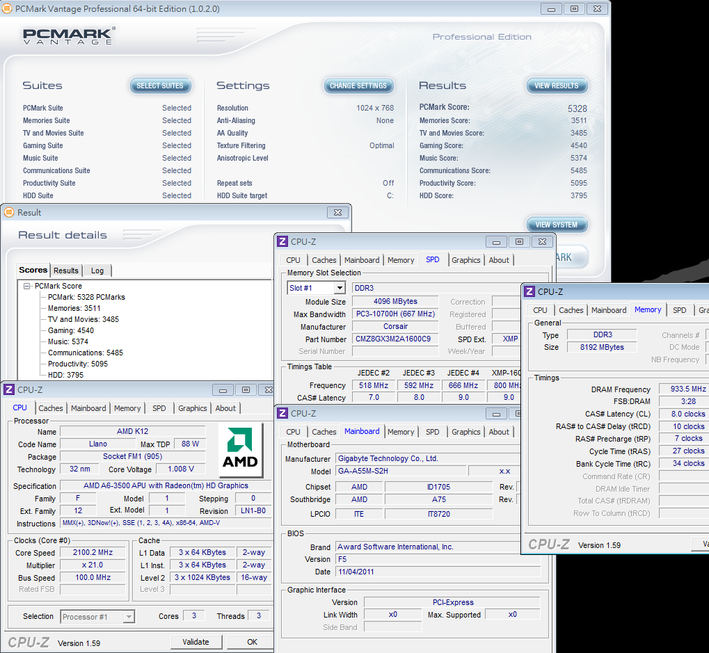Click Validate in the CPU-Z CPU window
The image size is (709, 653).
click(x=196, y=642)
